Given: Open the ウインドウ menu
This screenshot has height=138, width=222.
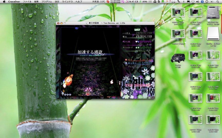Looking at the screenshot, I should 67,2.
